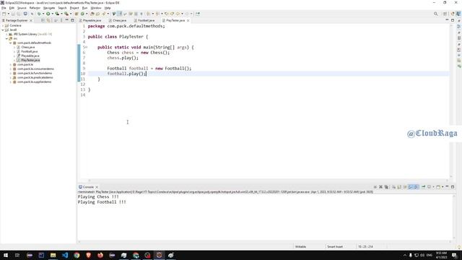Open Chrome from the taskbar
Image resolution: width=462 pixels, height=260 pixels.
(77, 255)
